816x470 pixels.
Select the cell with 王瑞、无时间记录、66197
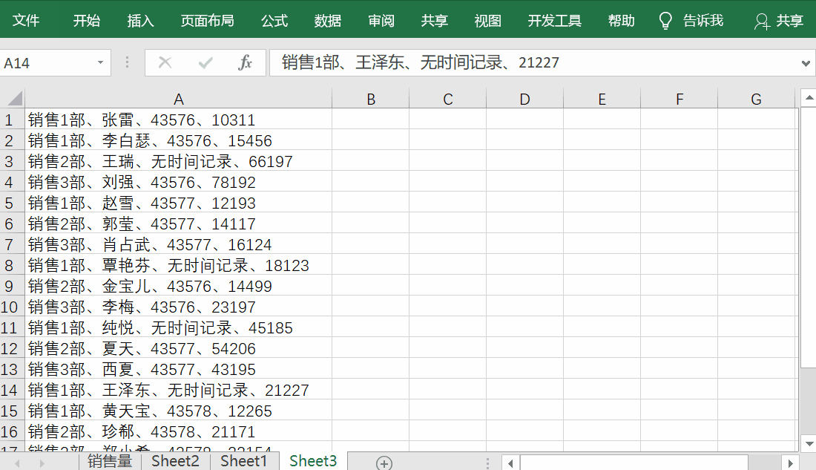tap(179, 161)
